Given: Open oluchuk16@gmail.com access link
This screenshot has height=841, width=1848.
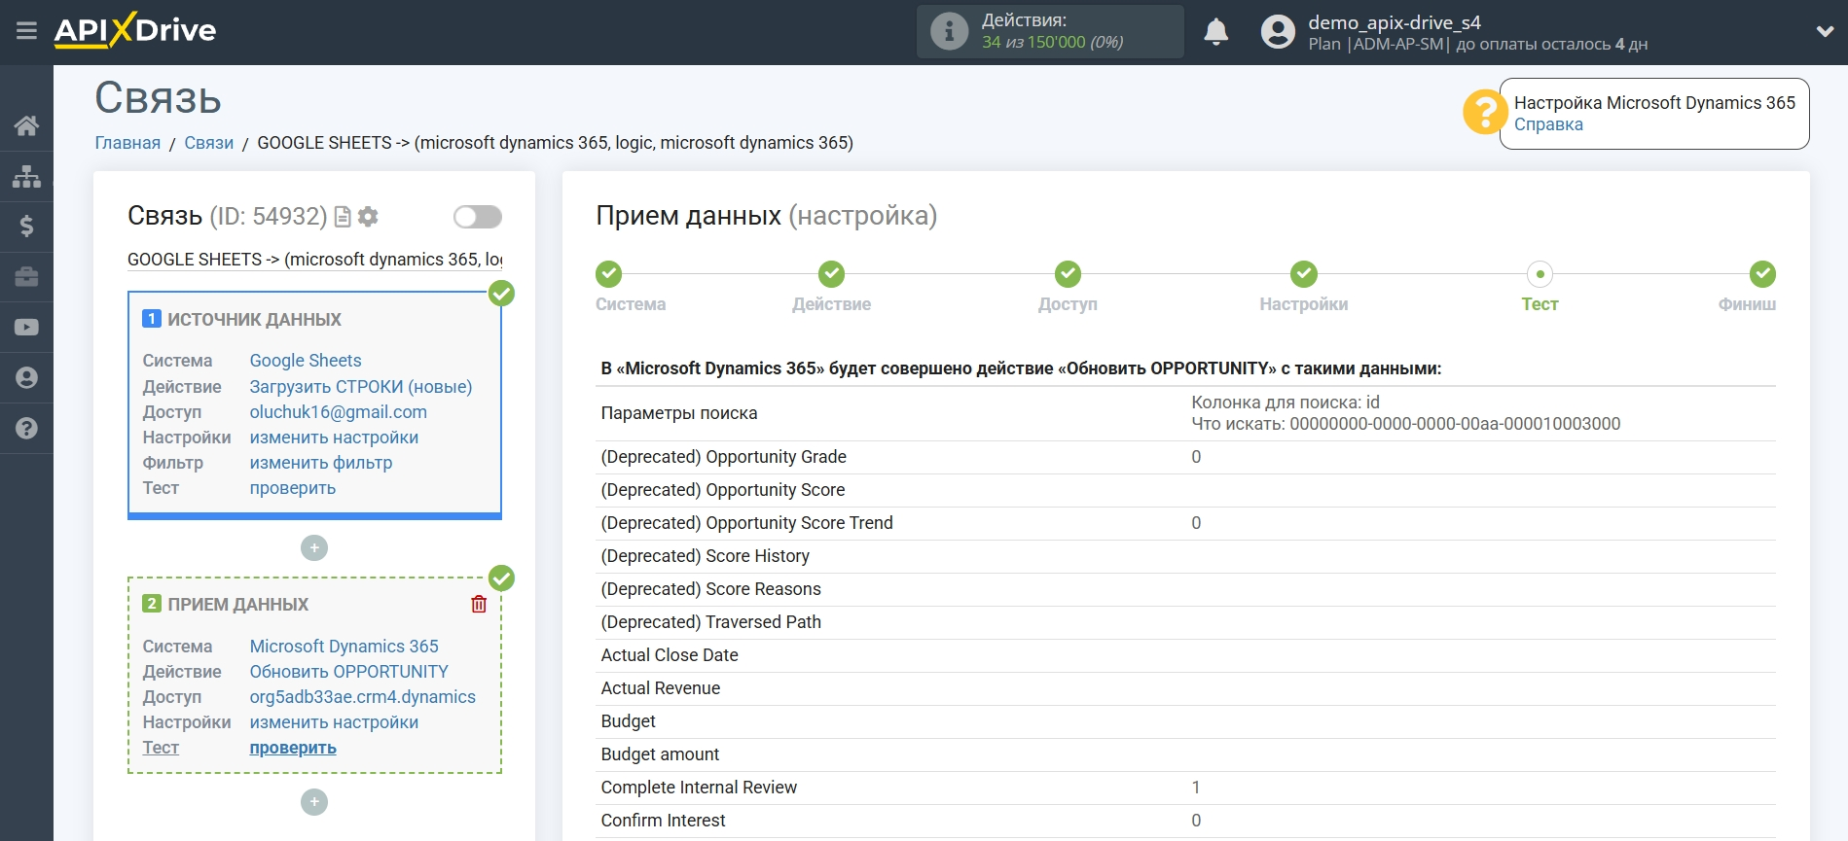Looking at the screenshot, I should [339, 412].
